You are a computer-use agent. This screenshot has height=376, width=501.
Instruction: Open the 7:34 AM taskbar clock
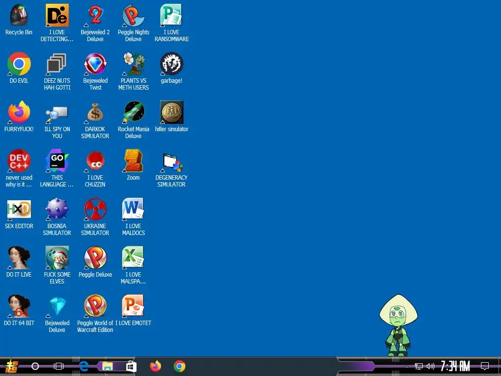455,366
